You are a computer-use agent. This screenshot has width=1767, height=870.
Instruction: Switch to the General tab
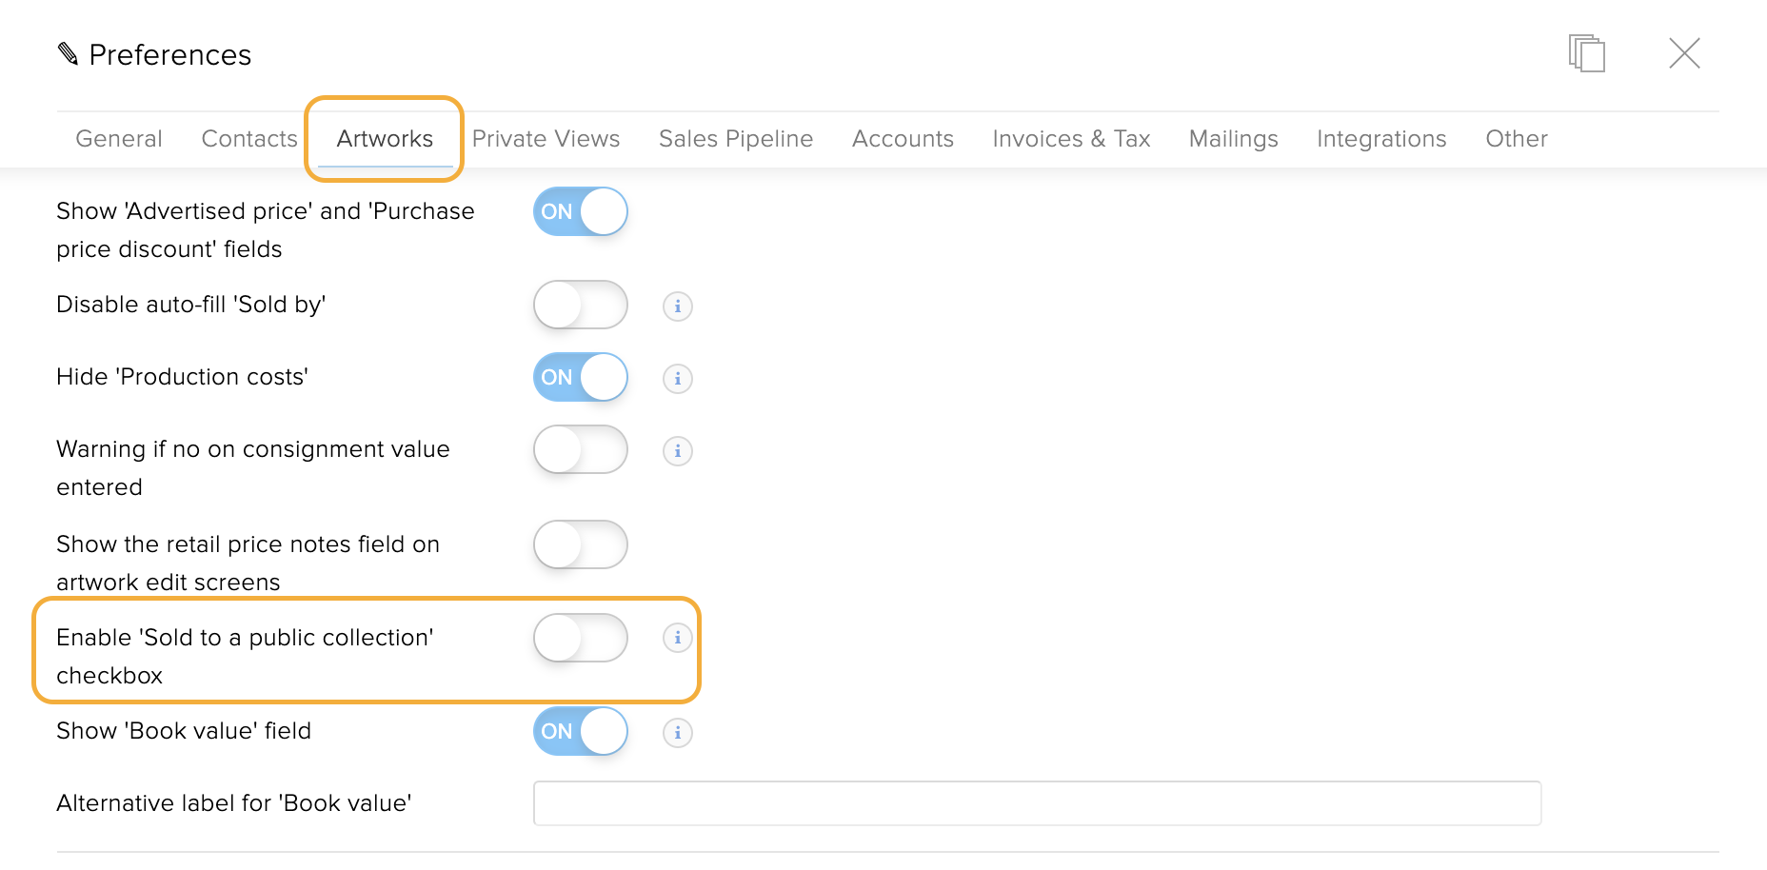pyautogui.click(x=119, y=139)
